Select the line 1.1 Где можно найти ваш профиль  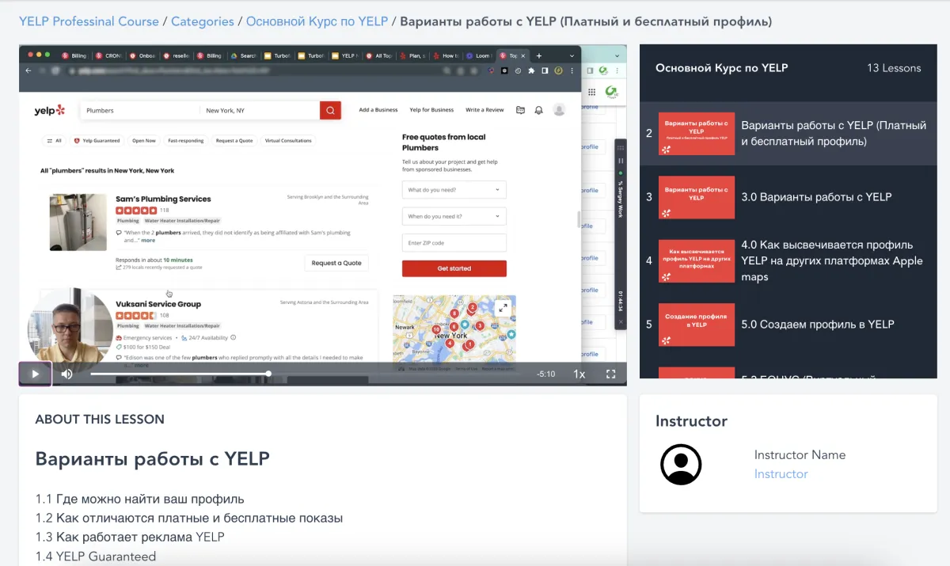(139, 499)
